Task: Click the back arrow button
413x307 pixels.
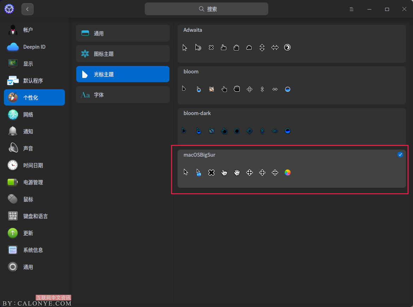Action: [28, 9]
